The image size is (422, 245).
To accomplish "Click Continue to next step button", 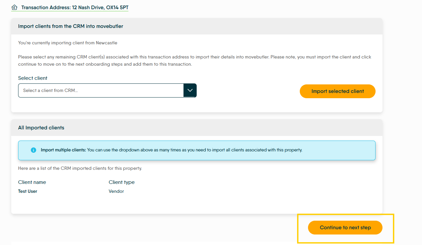I will pyautogui.click(x=345, y=228).
